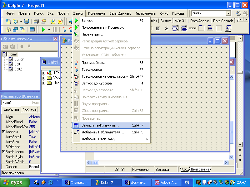Click the пуск Start button
The height and width of the screenshot is (187, 250).
click(x=14, y=182)
